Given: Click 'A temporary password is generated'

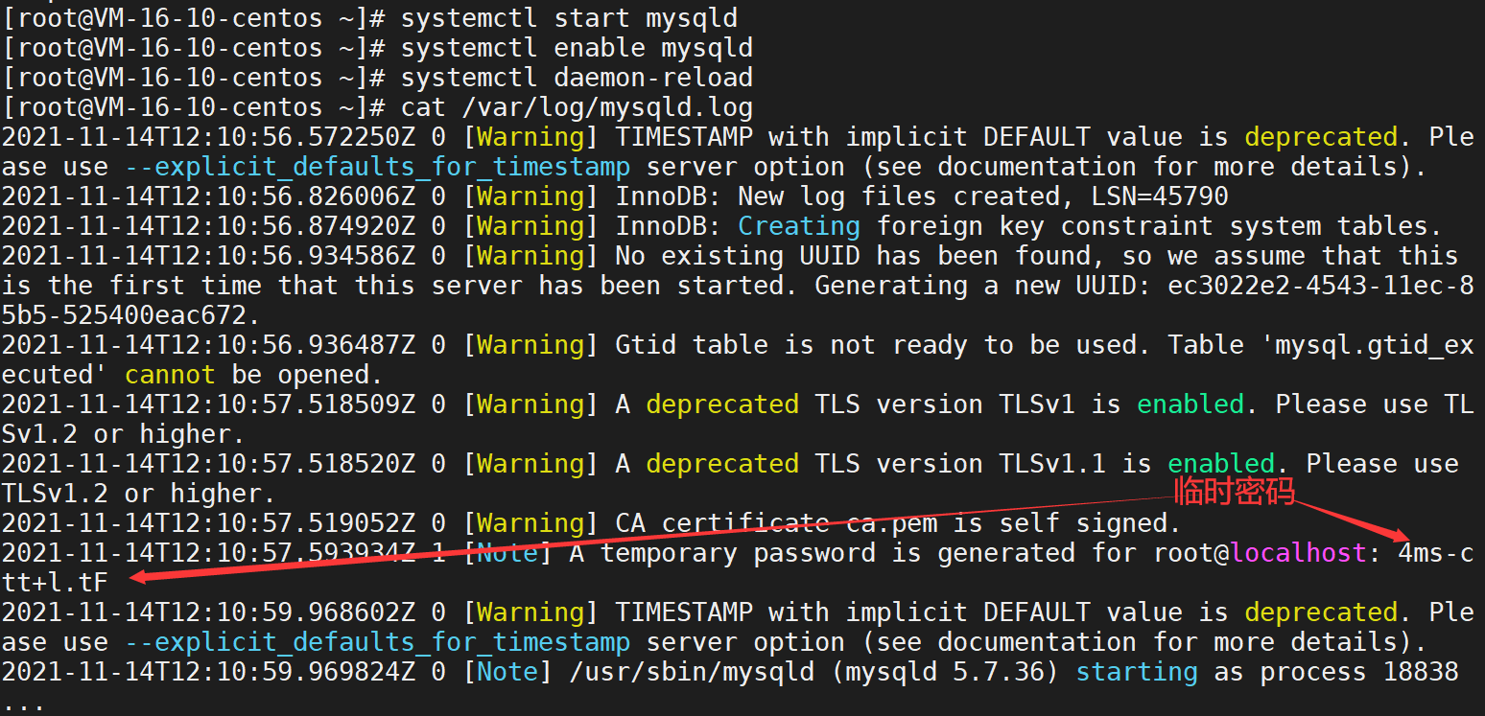Looking at the screenshot, I should [x=822, y=552].
